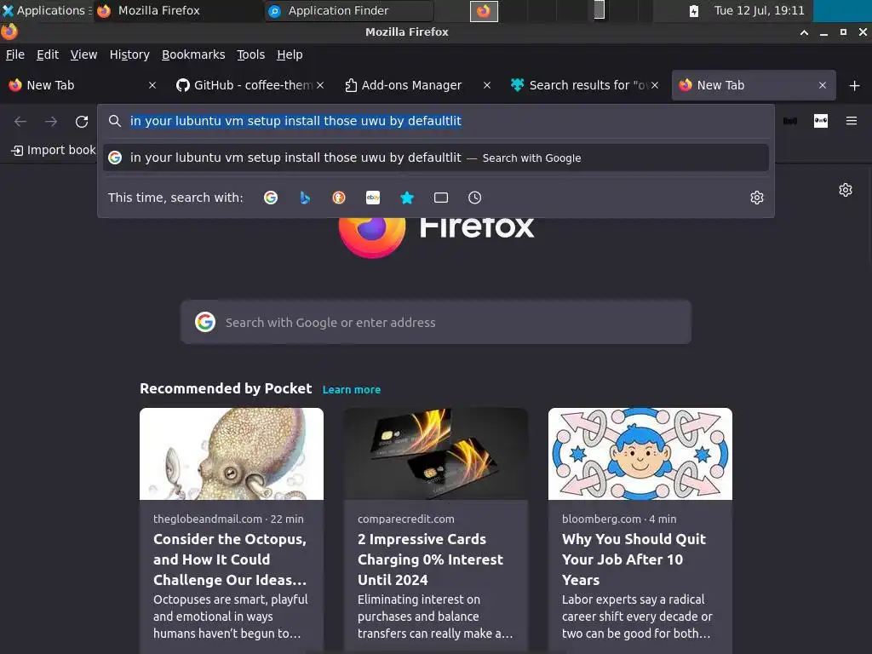Viewport: 872px width, 654px height.
Task: Click the dark uwu extension toolbar icon
Action: click(790, 121)
